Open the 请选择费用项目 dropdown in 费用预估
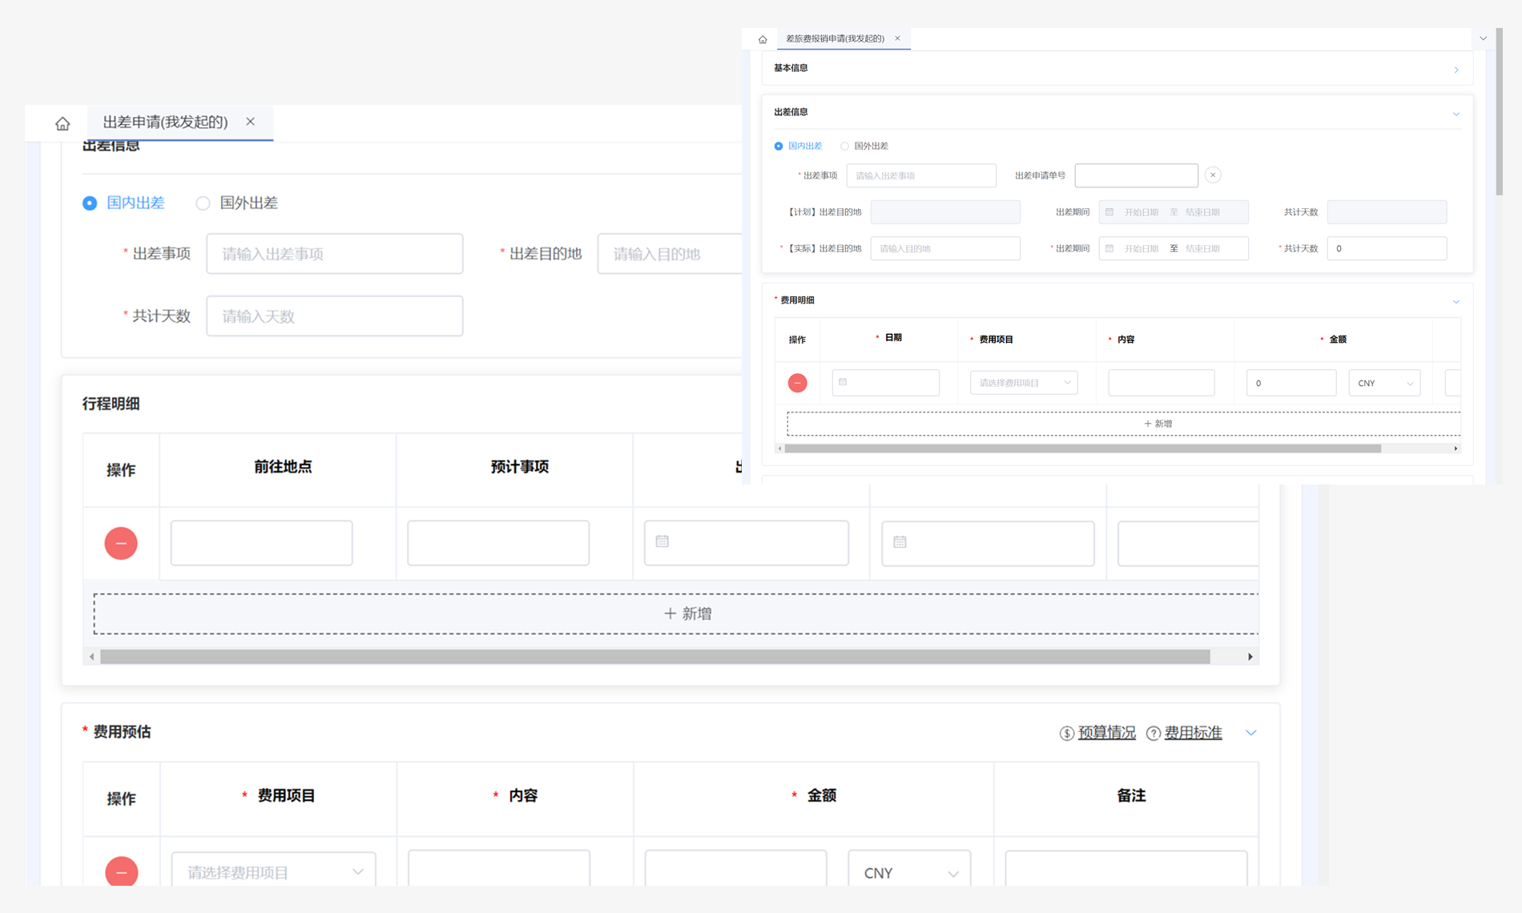The image size is (1522, 913). (x=273, y=871)
